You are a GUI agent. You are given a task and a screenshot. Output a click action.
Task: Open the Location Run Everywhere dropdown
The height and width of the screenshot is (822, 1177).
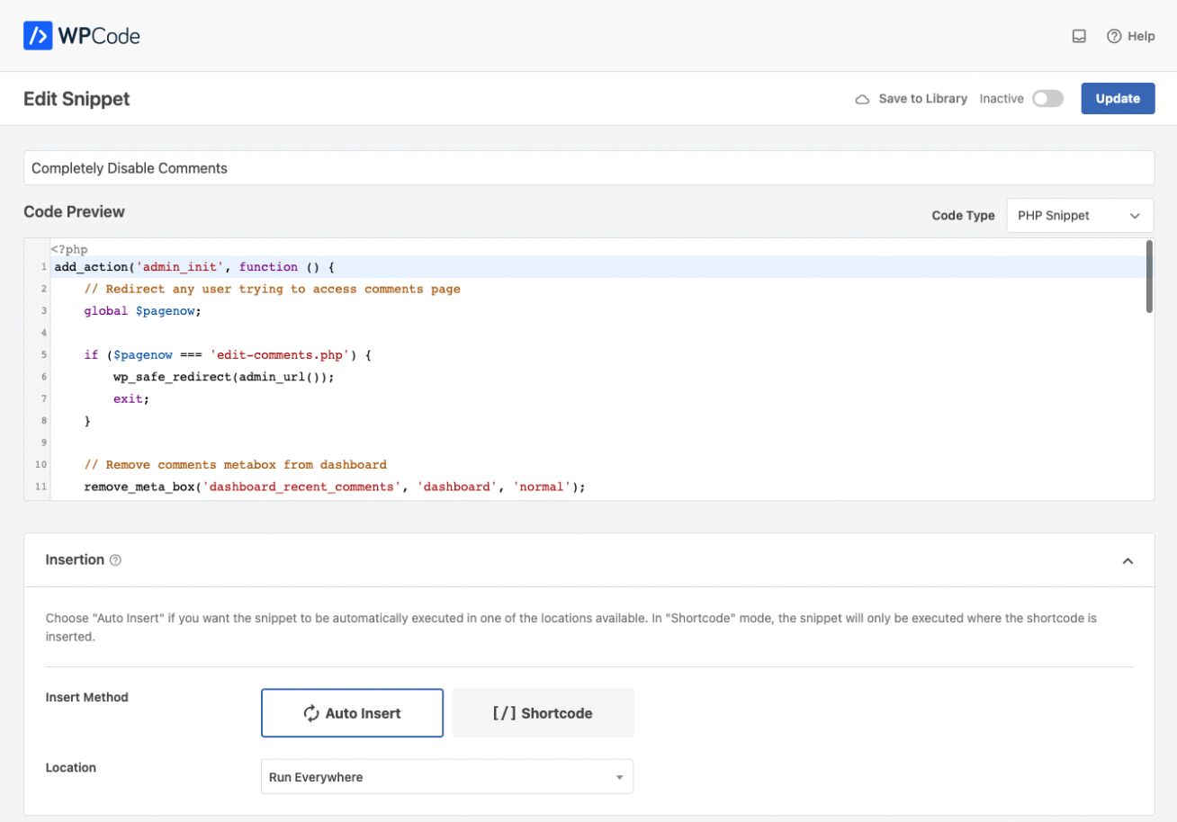[x=446, y=777]
